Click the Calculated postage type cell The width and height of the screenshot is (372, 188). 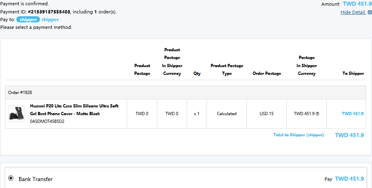point(227,114)
